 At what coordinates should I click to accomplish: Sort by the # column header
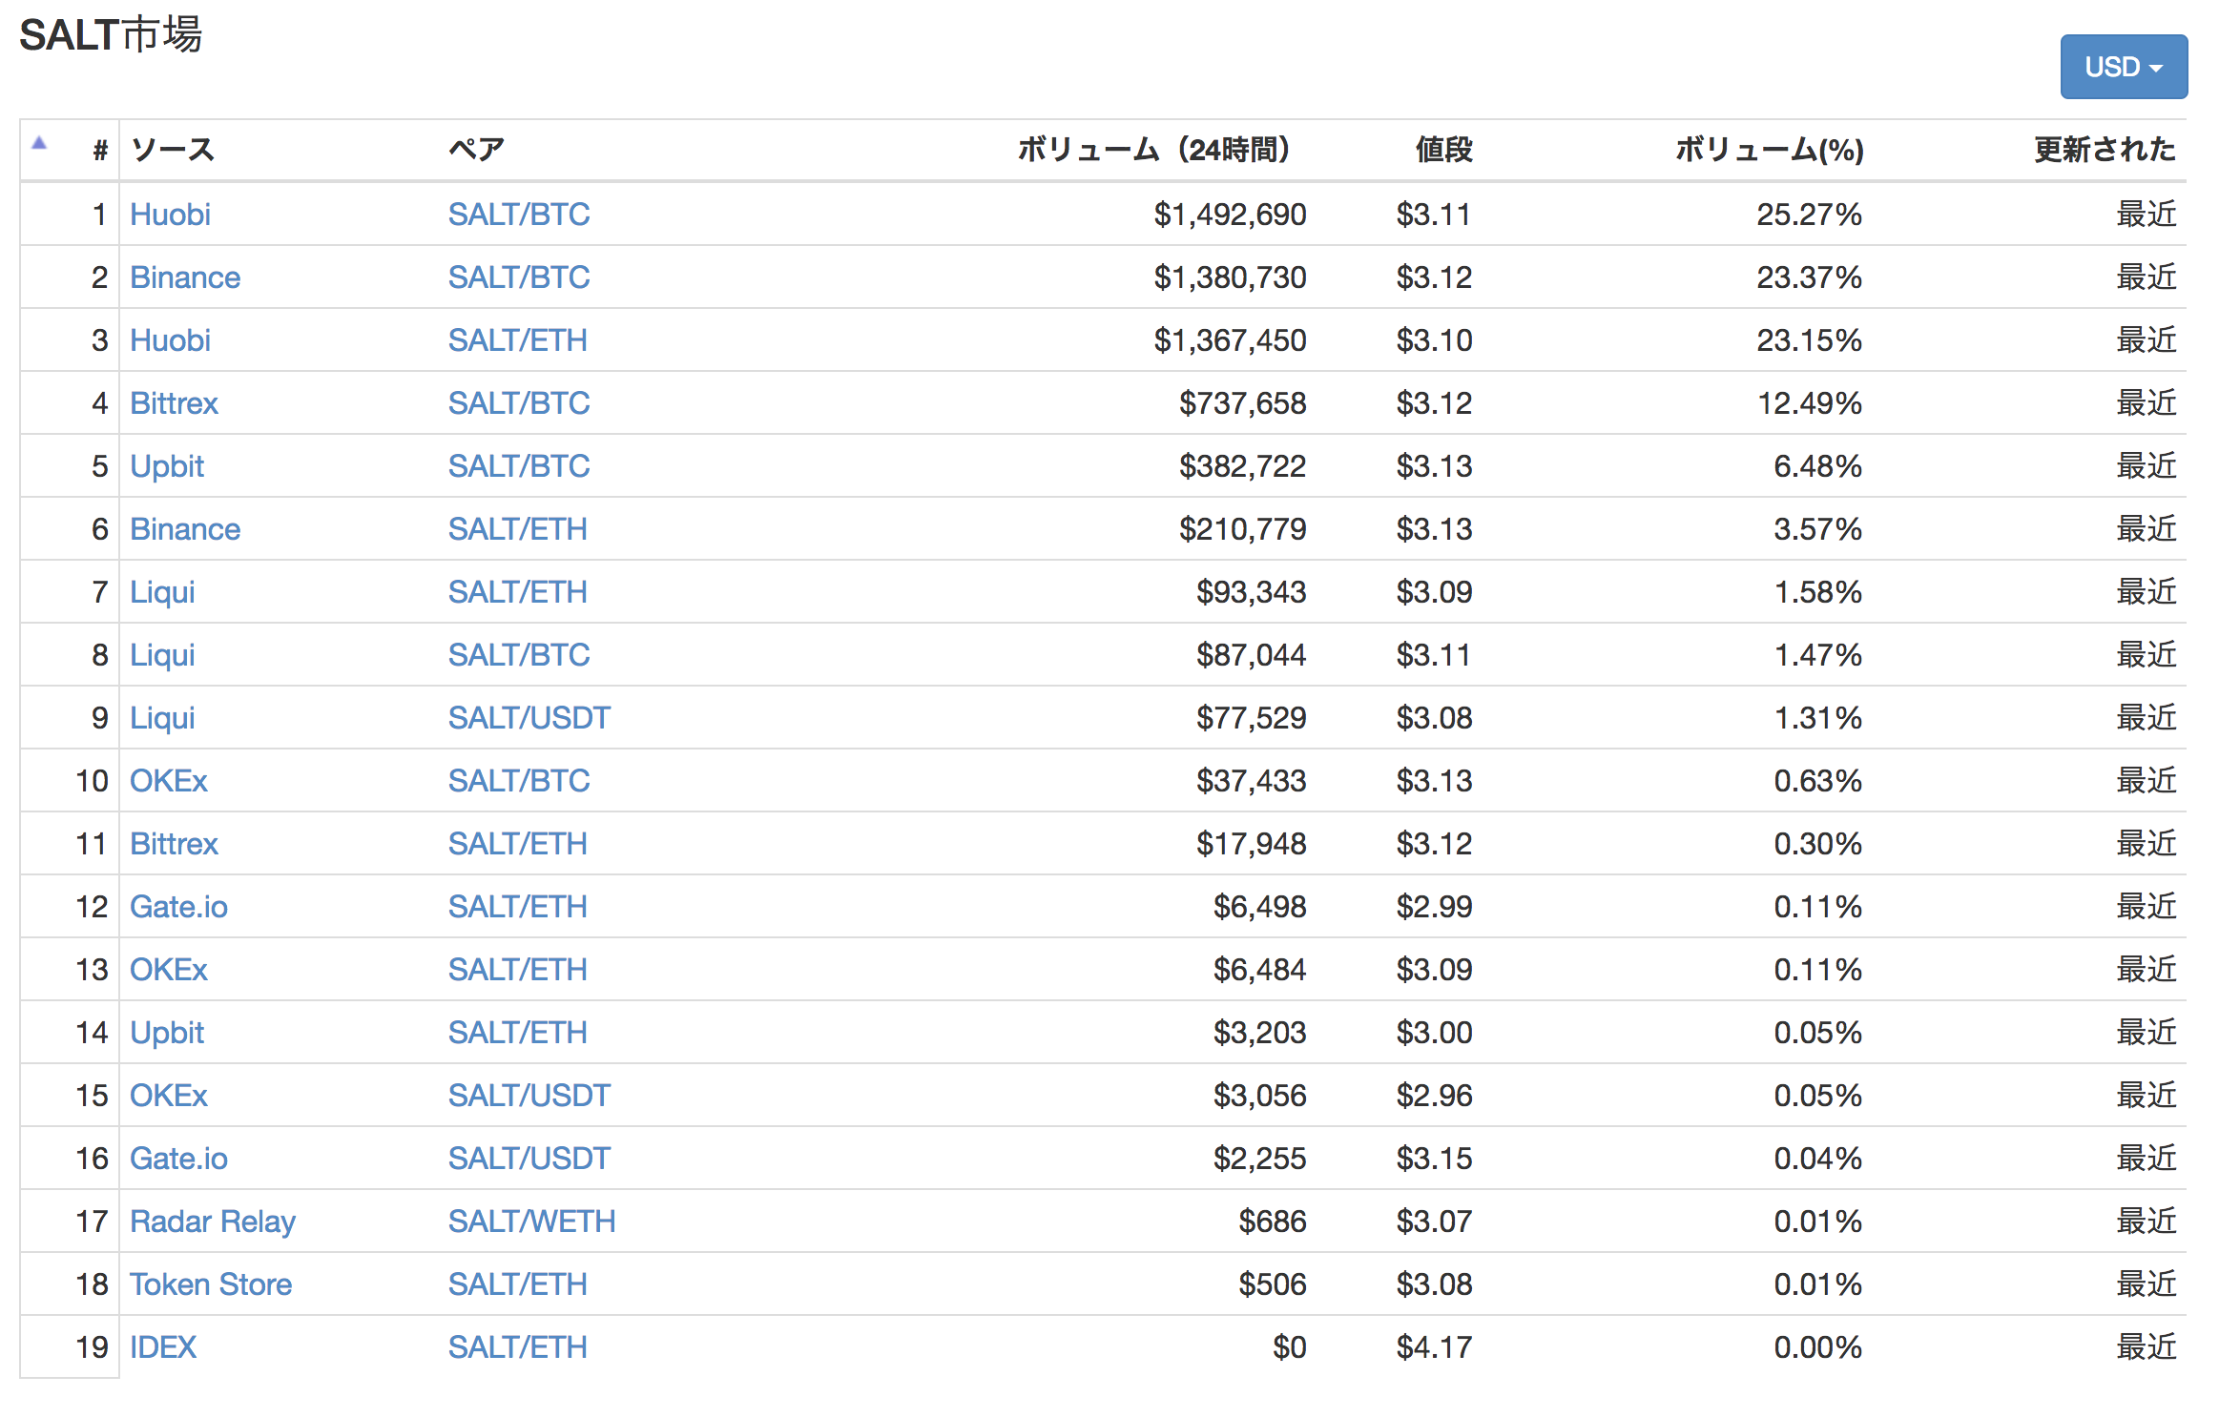coord(100,150)
